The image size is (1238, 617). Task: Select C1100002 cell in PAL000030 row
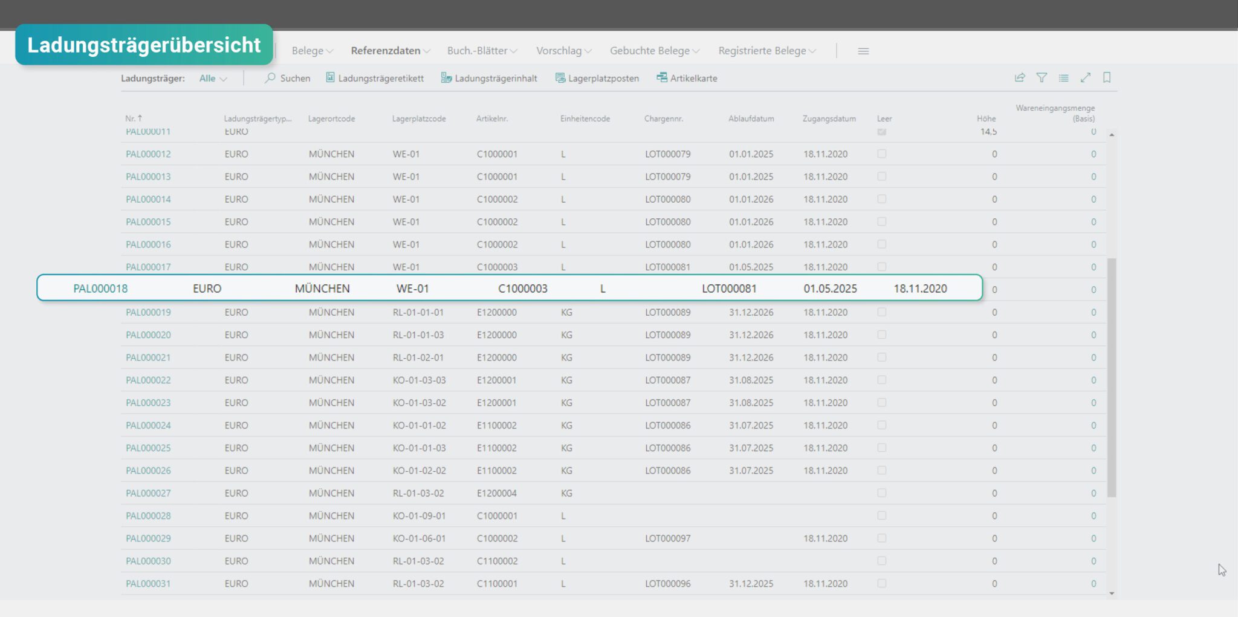point(497,561)
